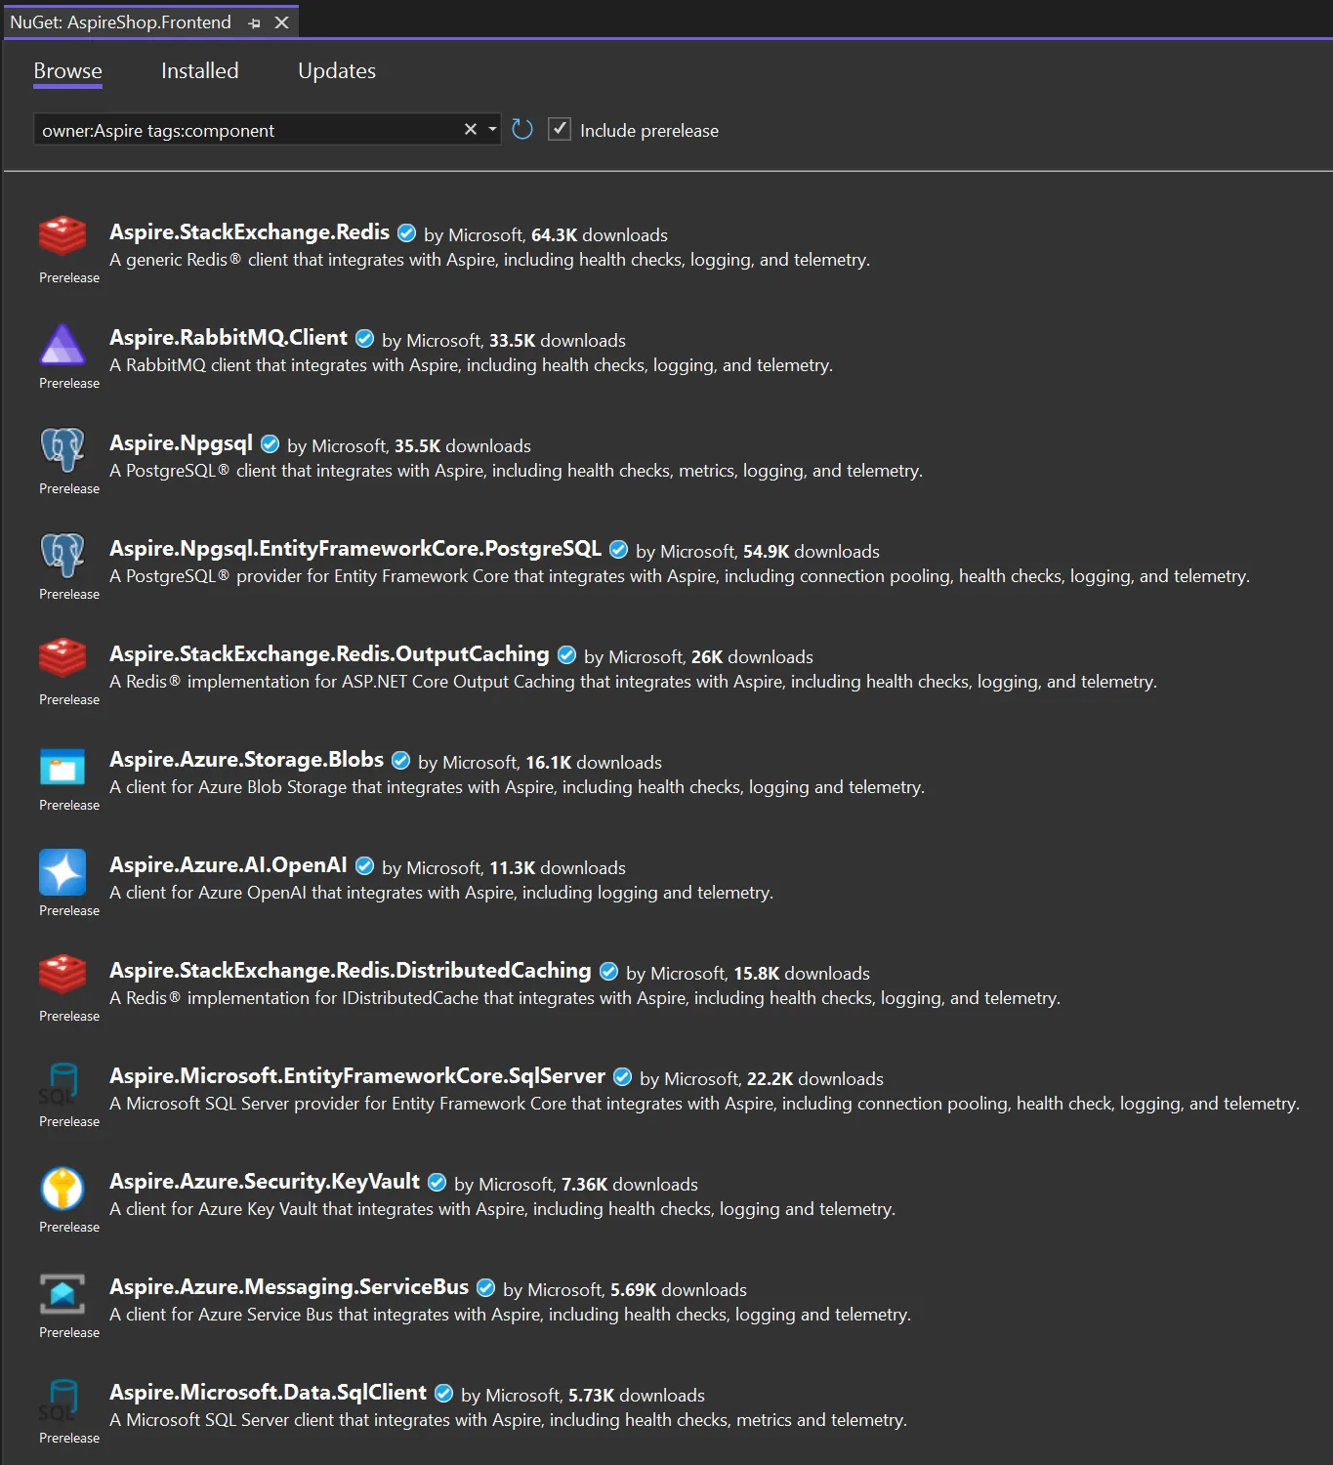The height and width of the screenshot is (1465, 1333).
Task: Uncheck the Include prerelease checkbox
Action: [x=560, y=129]
